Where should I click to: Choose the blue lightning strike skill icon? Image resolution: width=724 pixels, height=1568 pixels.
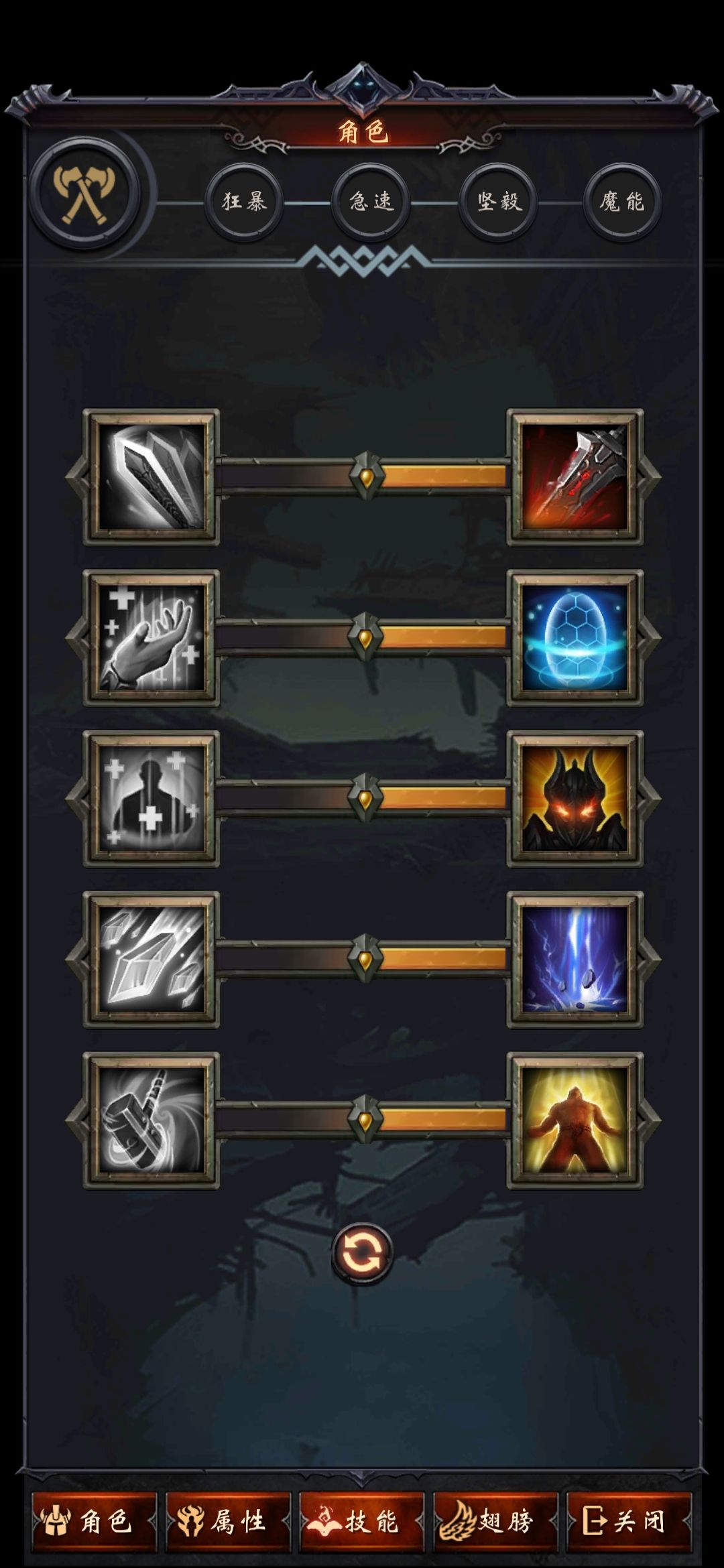click(x=575, y=960)
